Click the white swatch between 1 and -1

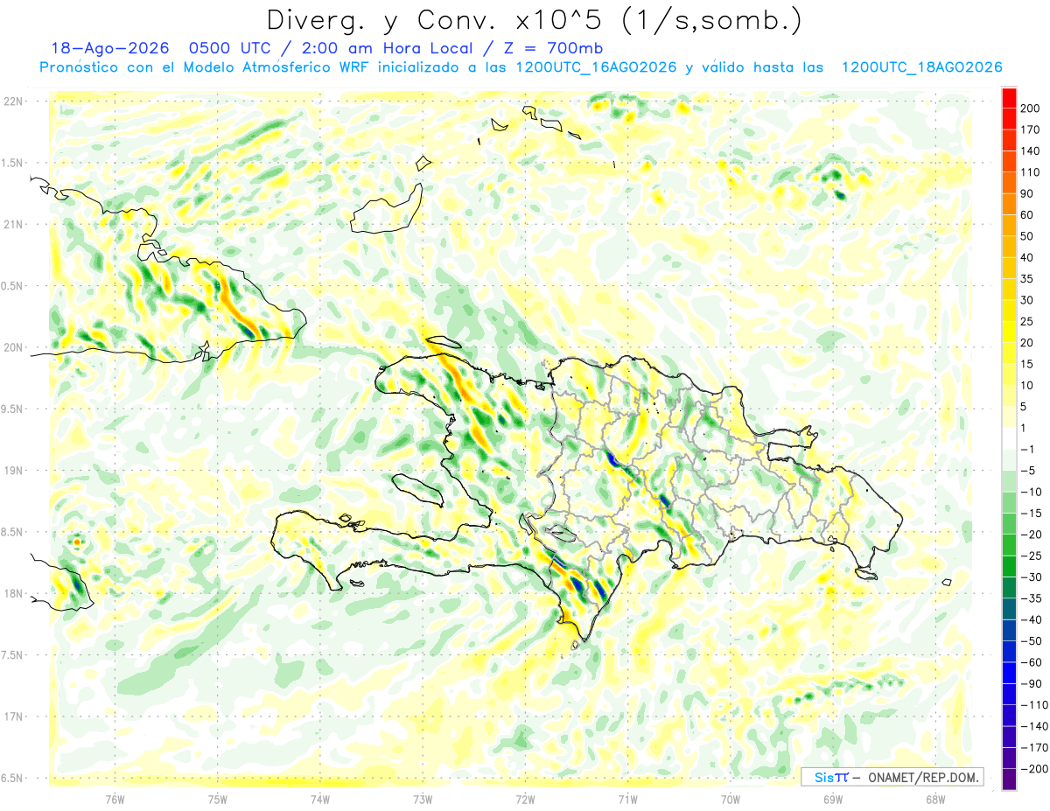1009,438
